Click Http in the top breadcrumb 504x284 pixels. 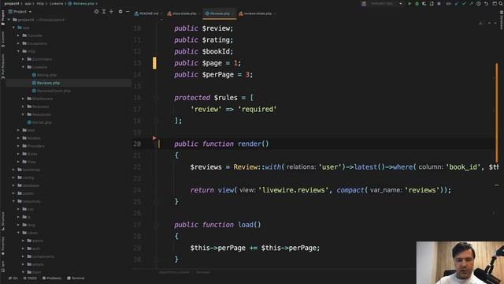click(40, 3)
